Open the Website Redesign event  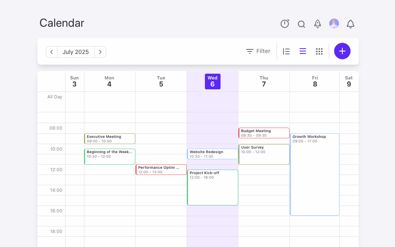(213, 154)
